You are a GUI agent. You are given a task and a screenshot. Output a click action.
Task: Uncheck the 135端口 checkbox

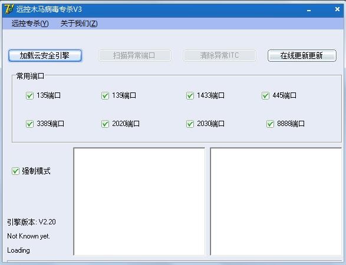click(29, 95)
